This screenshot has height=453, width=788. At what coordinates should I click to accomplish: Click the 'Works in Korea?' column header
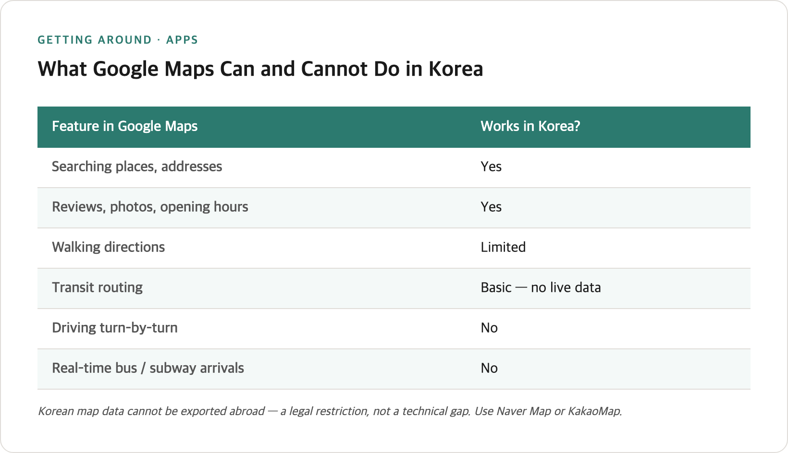[530, 126]
